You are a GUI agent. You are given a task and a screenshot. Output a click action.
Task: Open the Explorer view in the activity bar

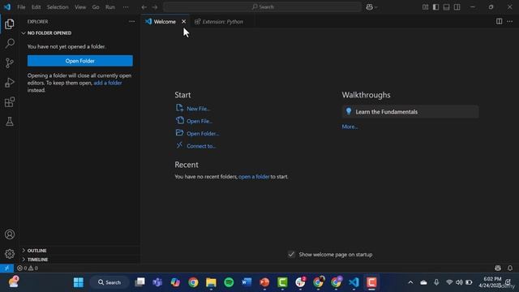tap(10, 24)
